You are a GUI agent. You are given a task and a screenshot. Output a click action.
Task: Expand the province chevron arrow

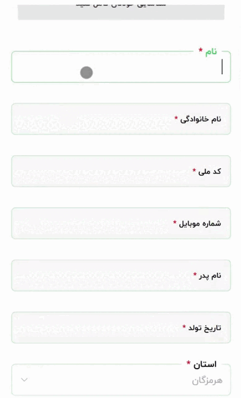pyautogui.click(x=24, y=380)
